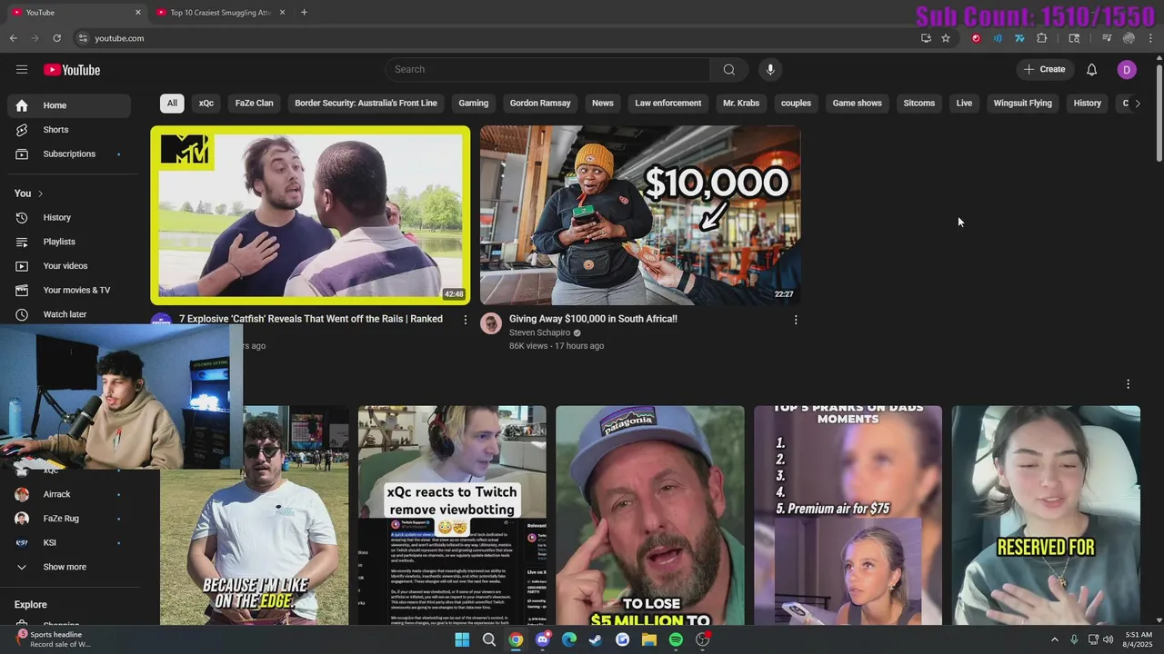Select the Game shows chip
The image size is (1164, 654).
pos(858,104)
